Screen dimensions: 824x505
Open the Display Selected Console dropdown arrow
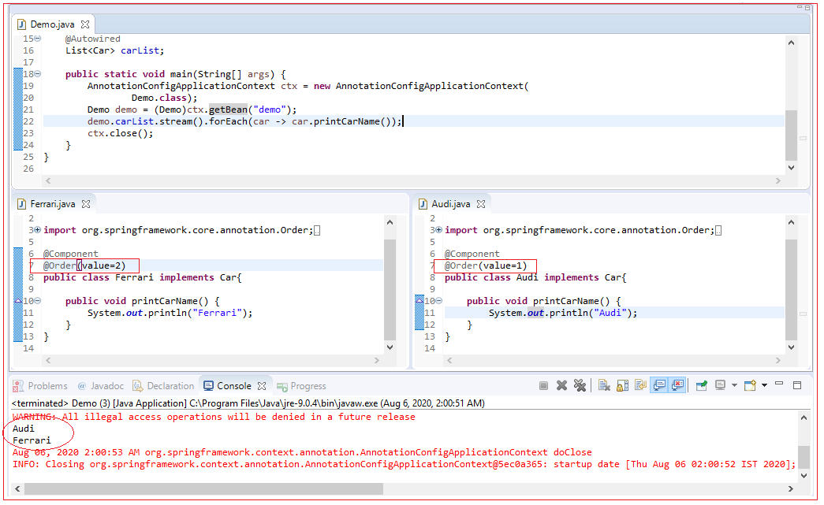(734, 386)
